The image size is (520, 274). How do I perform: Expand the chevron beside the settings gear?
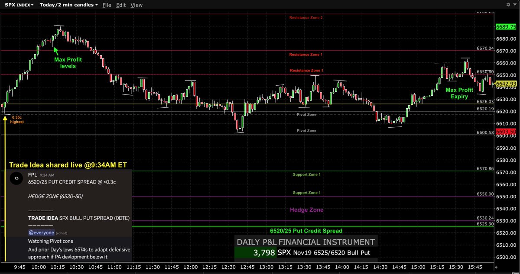tap(516, 4)
